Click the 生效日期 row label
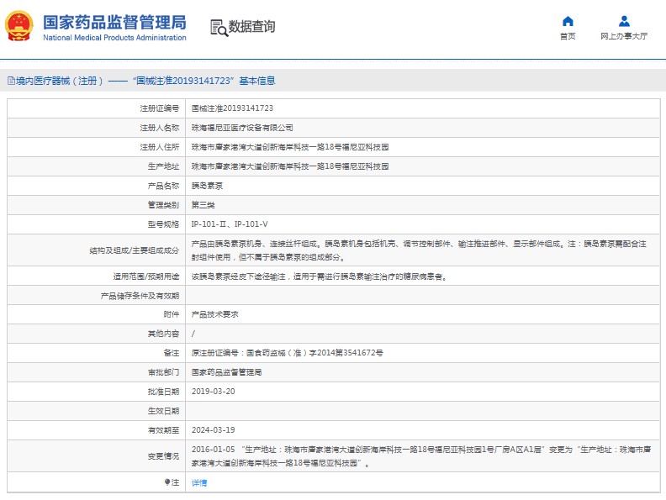Viewport: 666px width, 500px height. pos(163,411)
